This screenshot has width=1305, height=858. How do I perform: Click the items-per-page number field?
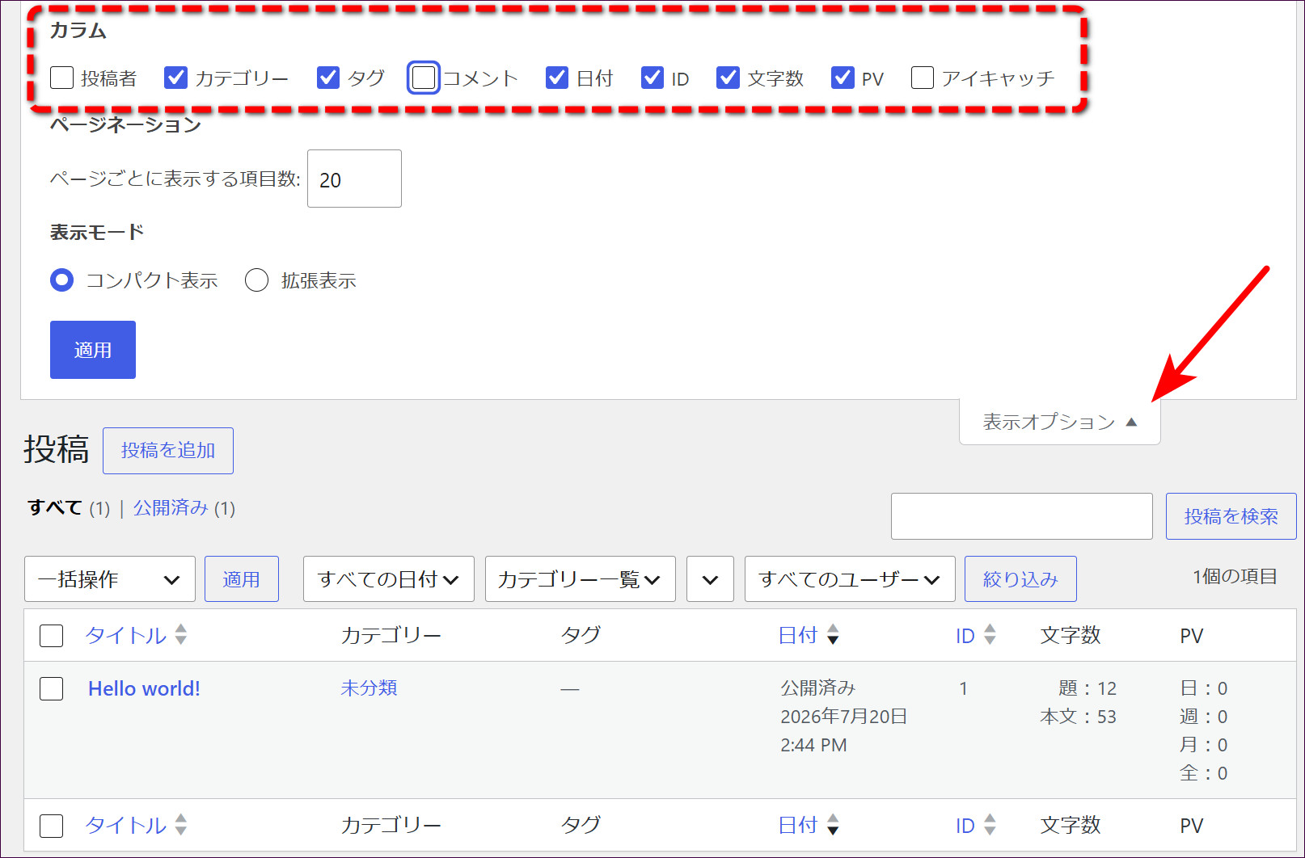[x=354, y=179]
